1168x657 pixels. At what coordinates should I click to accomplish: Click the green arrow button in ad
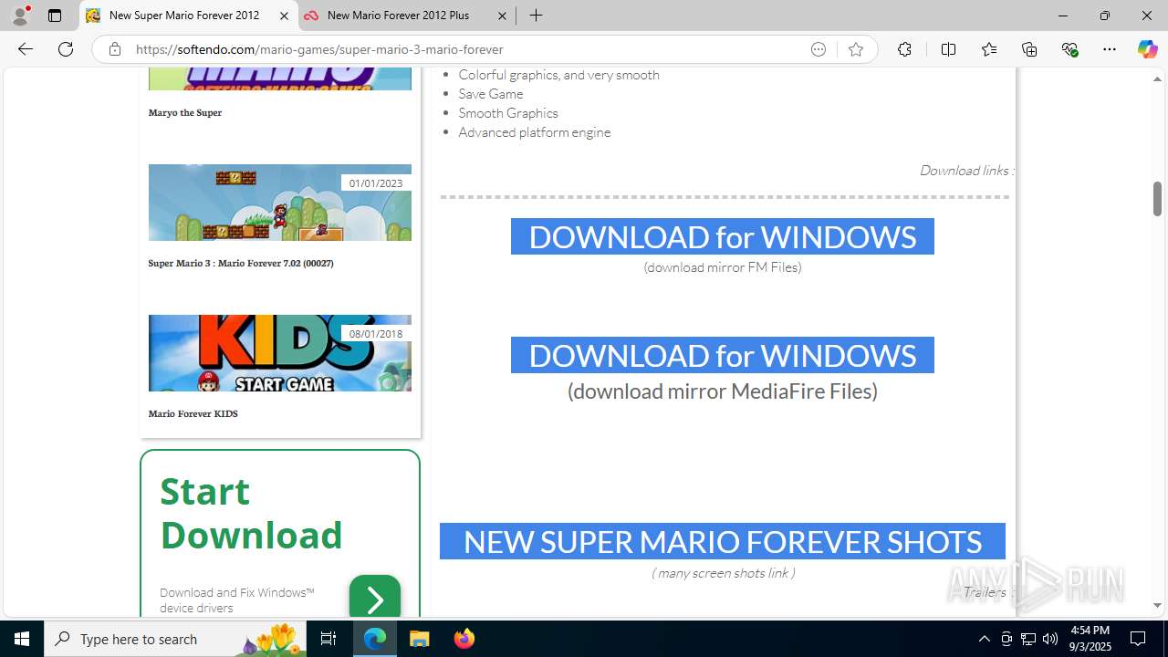[x=375, y=598]
